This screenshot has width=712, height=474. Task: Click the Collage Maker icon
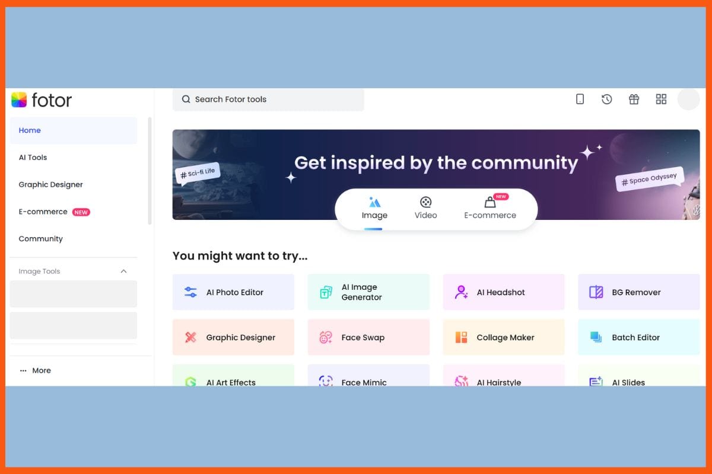tap(461, 337)
